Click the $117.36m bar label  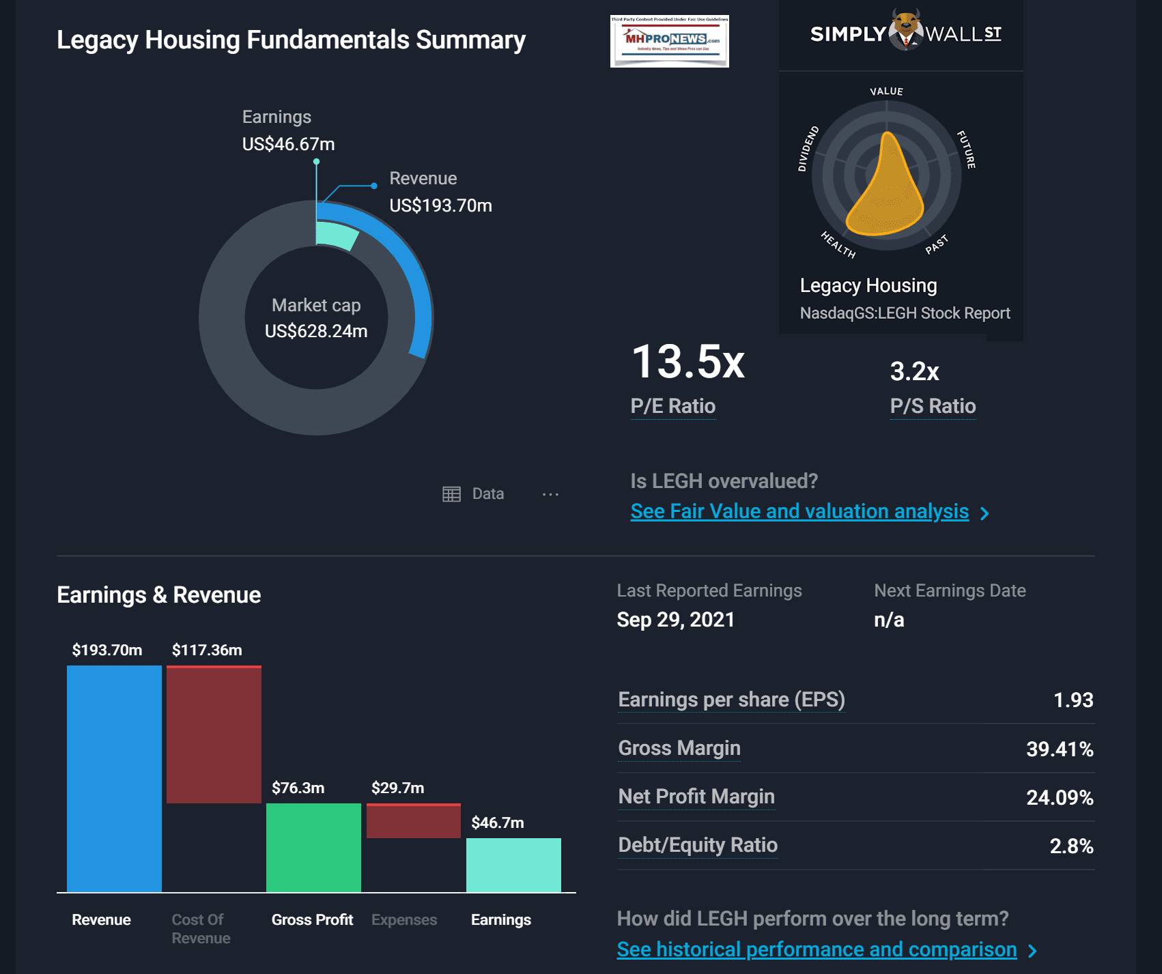[x=207, y=650]
